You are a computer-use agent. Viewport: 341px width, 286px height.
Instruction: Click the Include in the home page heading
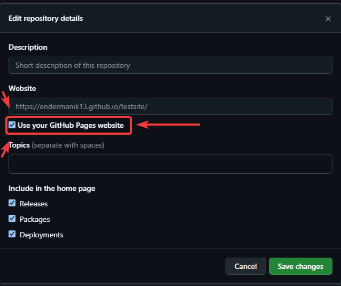(x=52, y=188)
